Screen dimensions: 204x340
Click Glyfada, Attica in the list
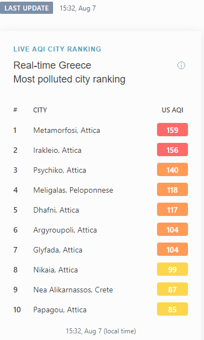[57, 250]
